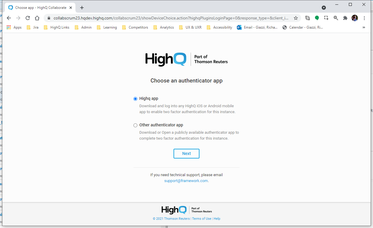Bookmark this page with the star icon
The width and height of the screenshot is (373, 228).
click(x=296, y=18)
